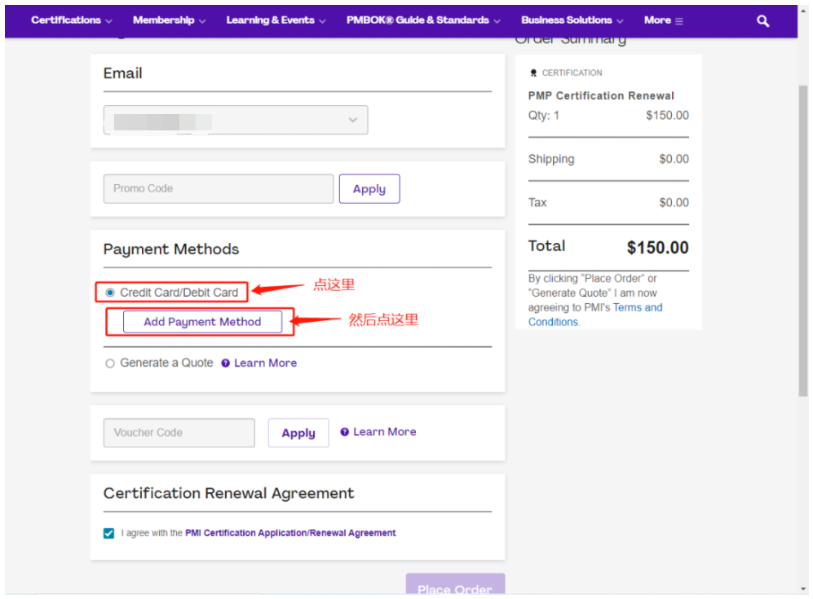Expand the Certifications menu
This screenshot has height=599, width=813.
pyautogui.click(x=72, y=20)
